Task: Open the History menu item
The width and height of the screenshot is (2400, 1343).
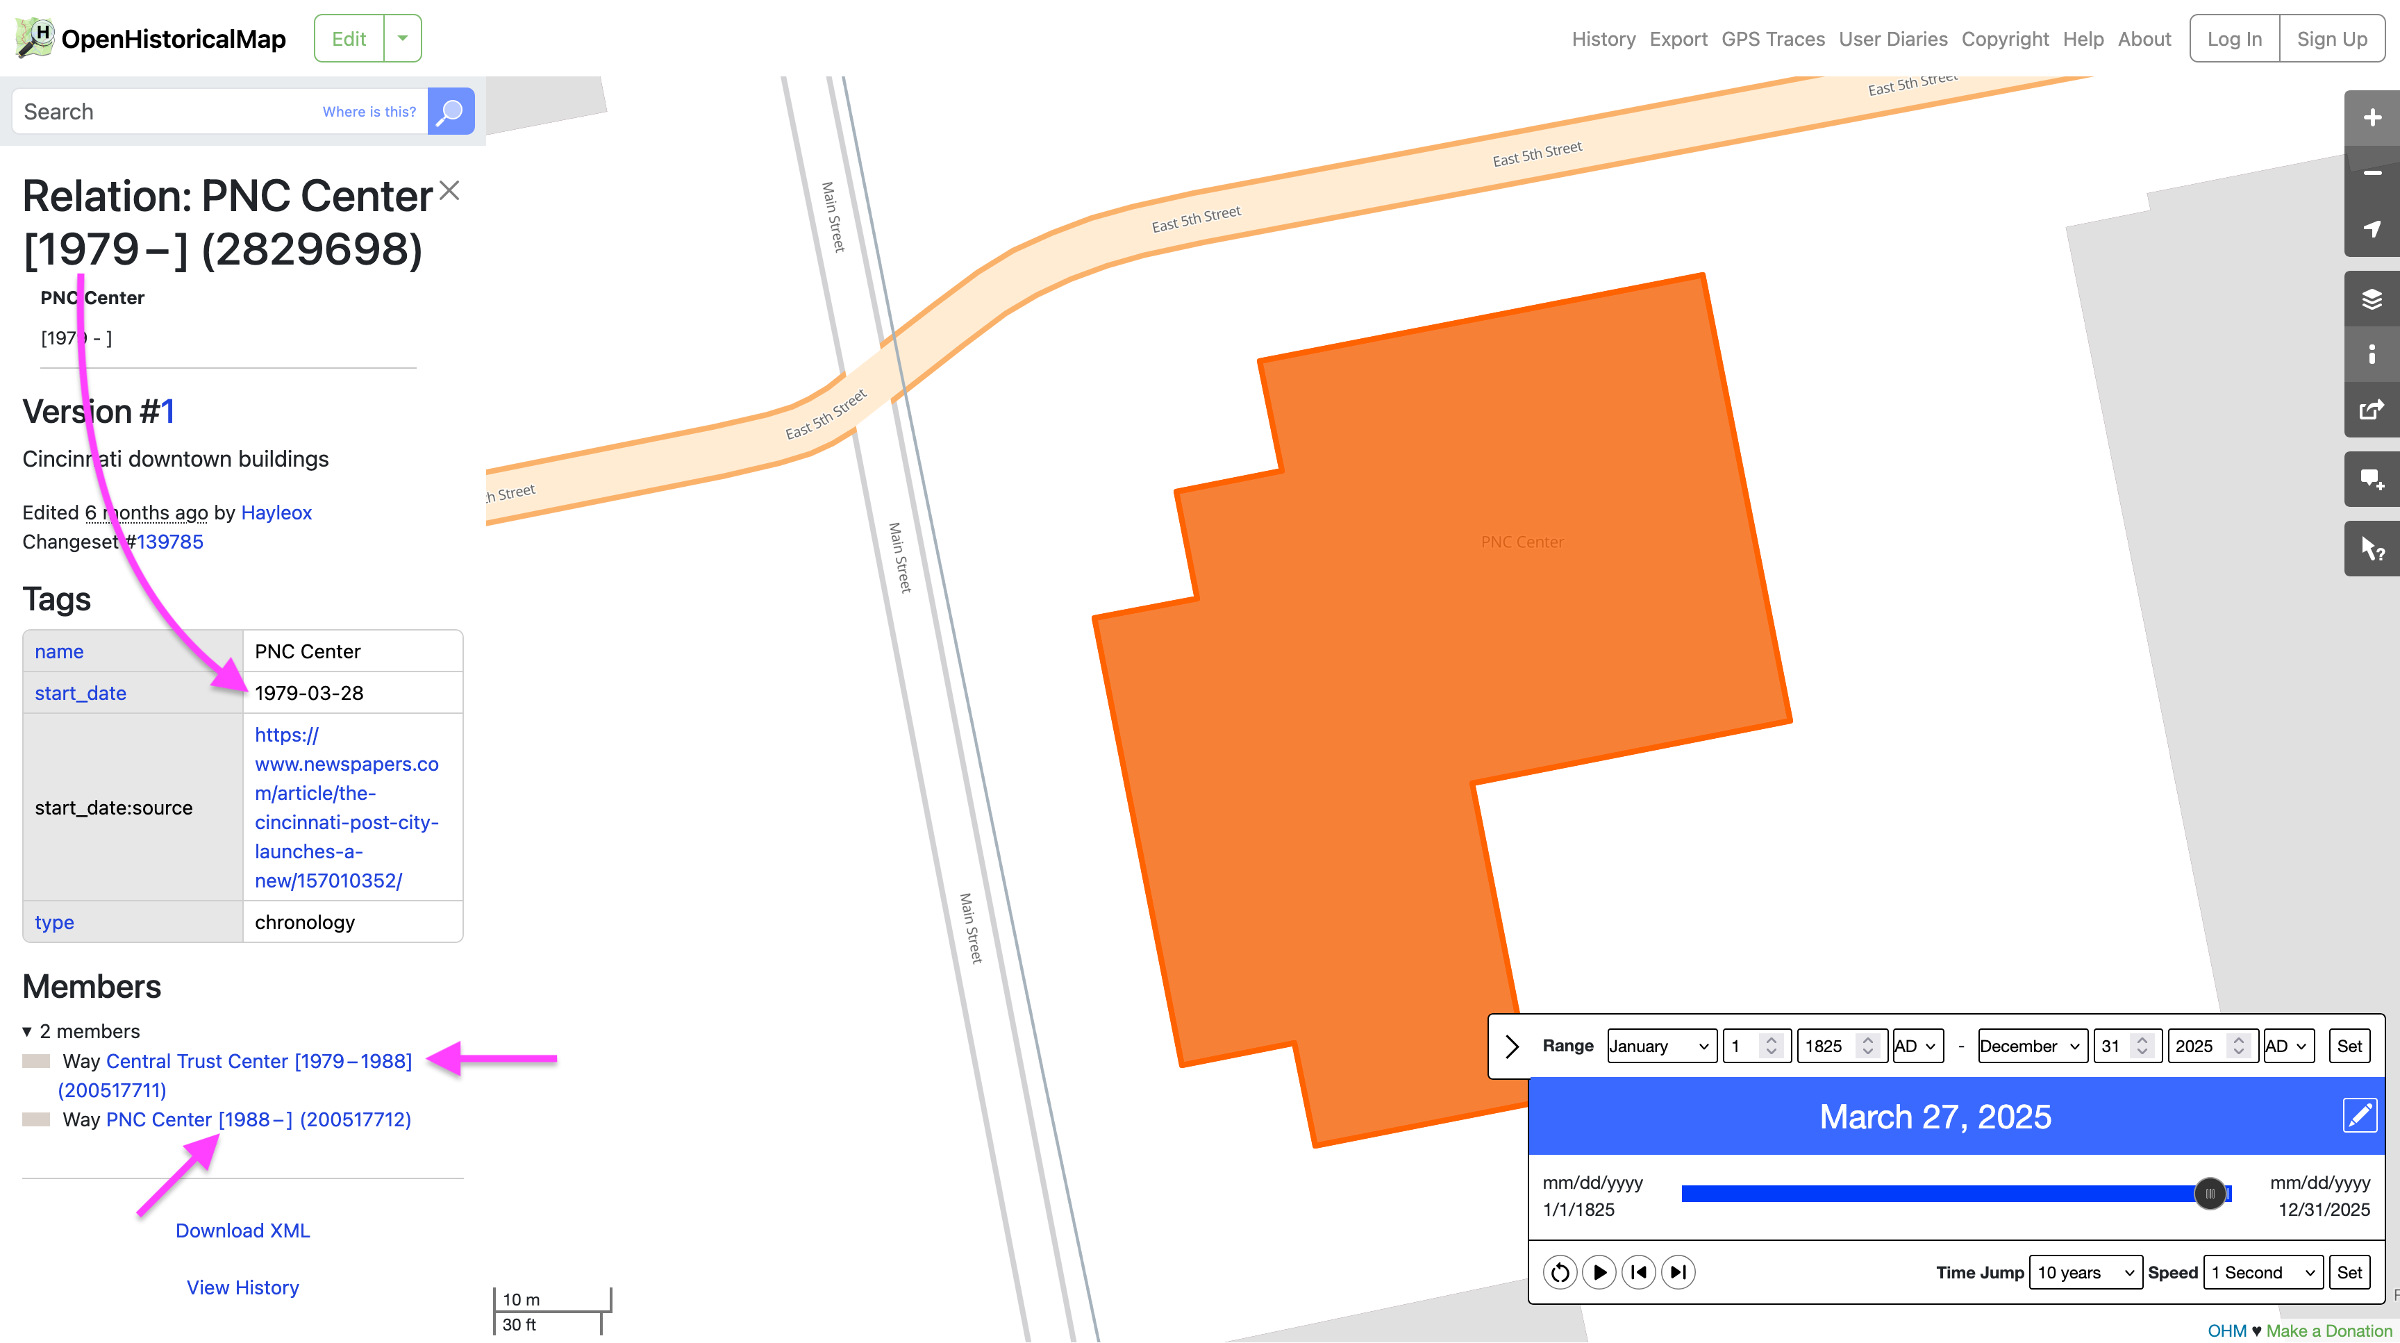Action: point(1603,38)
